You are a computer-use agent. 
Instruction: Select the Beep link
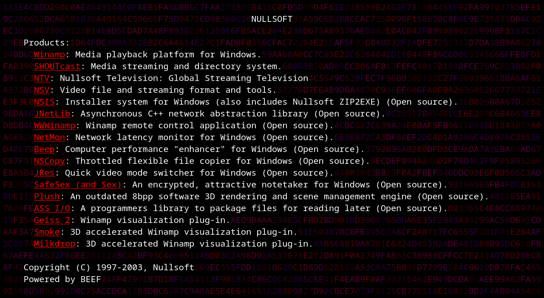pos(44,149)
